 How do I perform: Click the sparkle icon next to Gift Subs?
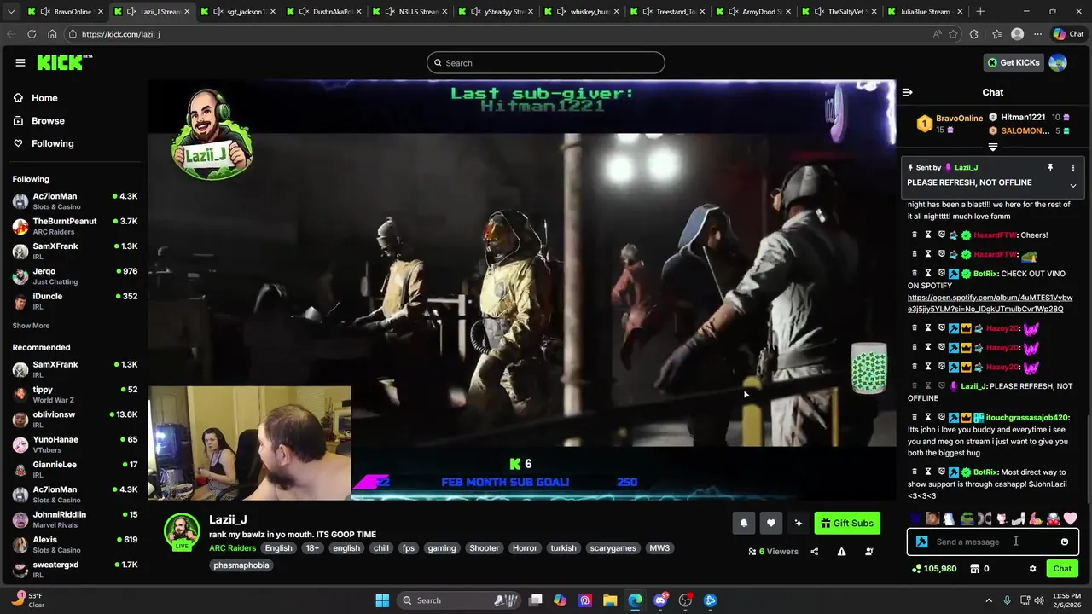tap(799, 524)
